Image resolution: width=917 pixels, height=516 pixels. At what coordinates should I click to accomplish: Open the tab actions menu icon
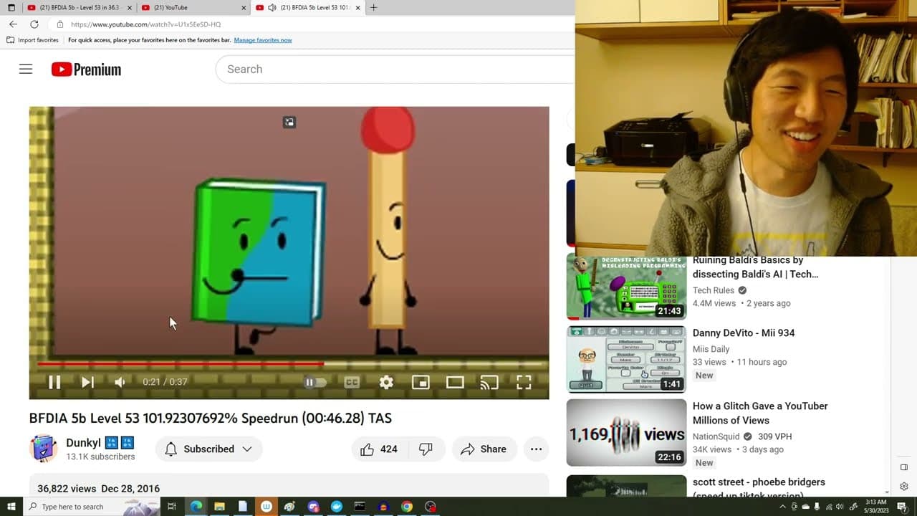[x=11, y=8]
